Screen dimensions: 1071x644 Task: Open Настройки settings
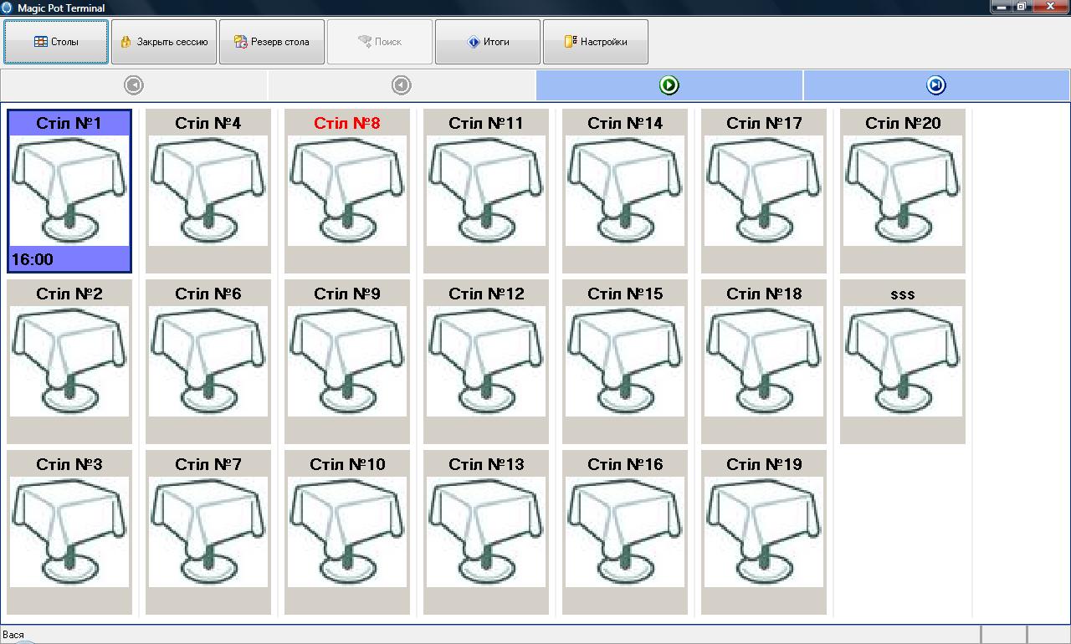596,42
